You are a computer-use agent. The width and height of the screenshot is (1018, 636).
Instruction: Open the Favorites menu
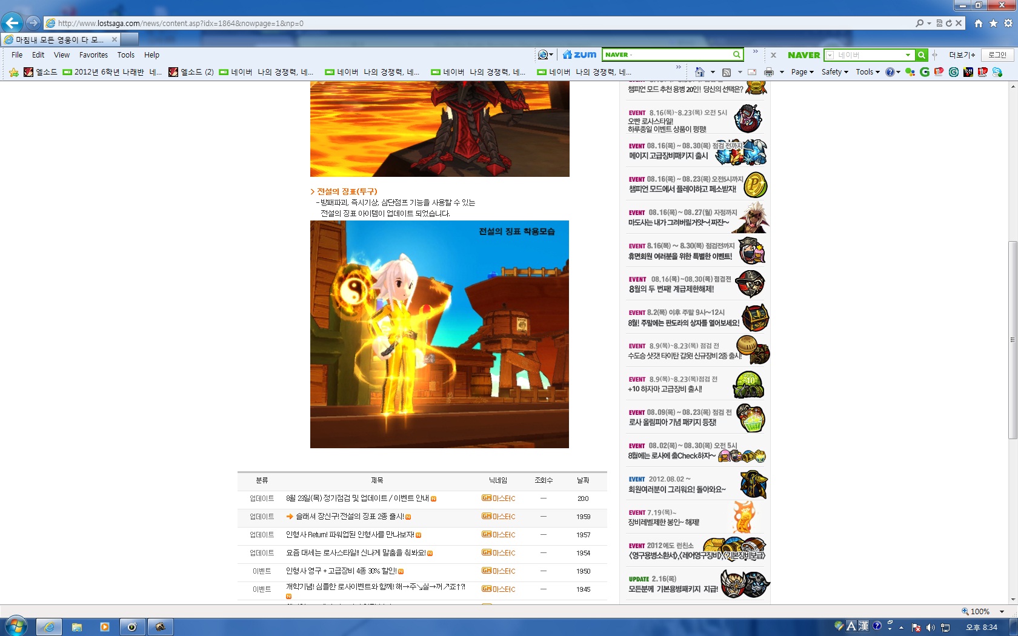click(x=93, y=55)
